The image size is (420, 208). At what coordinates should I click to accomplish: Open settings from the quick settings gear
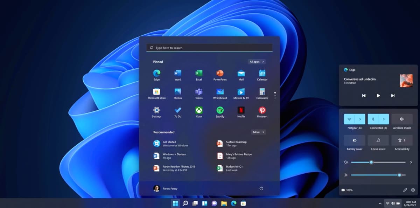[x=413, y=190]
